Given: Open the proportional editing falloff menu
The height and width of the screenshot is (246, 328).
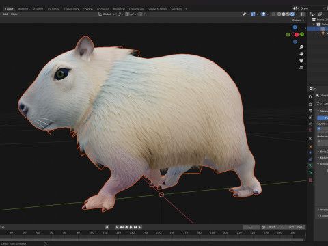Looking at the screenshot, I should pos(146,14).
